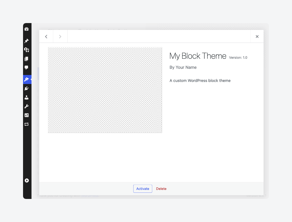Click the arrows loop sidebar icon
The height and width of the screenshot is (222, 292).
[x=27, y=124]
